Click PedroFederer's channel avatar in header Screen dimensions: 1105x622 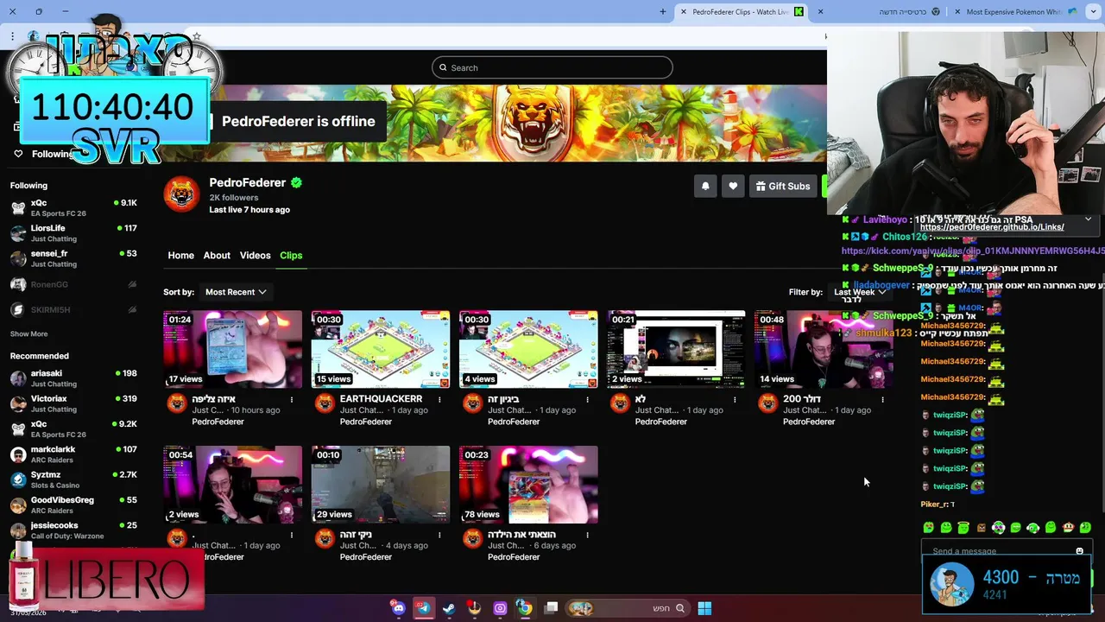pyautogui.click(x=181, y=194)
